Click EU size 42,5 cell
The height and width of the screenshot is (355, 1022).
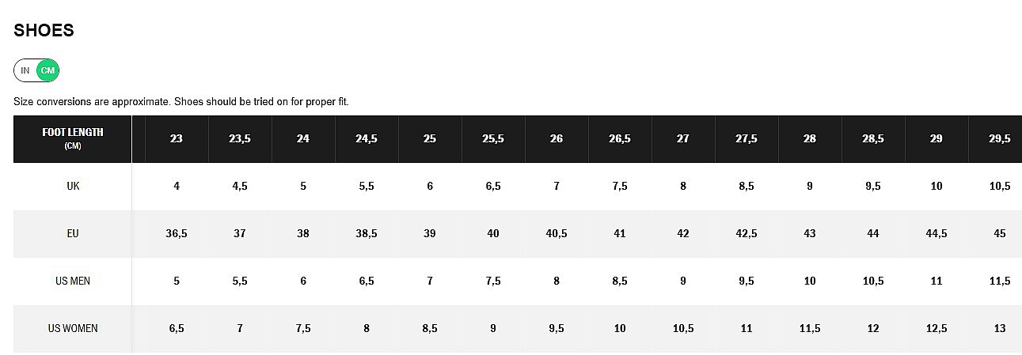[x=747, y=234]
